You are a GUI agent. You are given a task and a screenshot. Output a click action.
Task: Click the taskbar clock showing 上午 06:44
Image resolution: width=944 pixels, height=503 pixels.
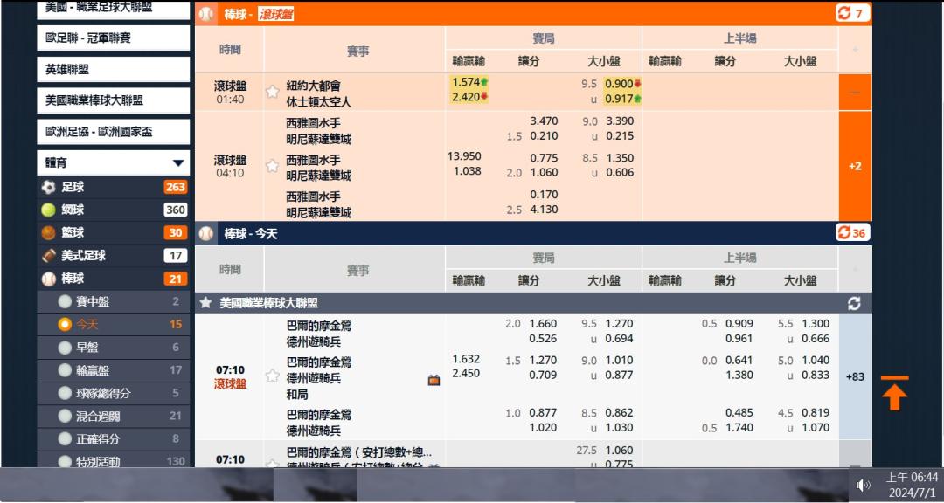(x=912, y=485)
